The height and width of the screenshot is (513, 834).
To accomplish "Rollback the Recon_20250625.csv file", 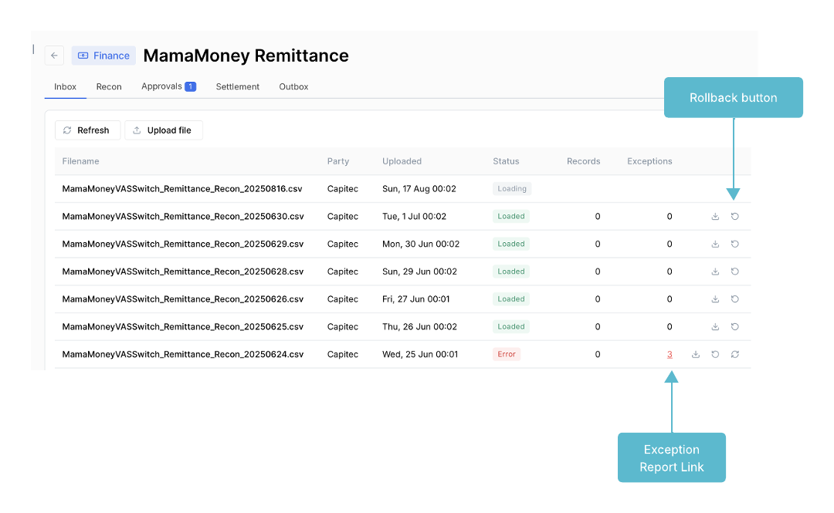I will point(735,327).
